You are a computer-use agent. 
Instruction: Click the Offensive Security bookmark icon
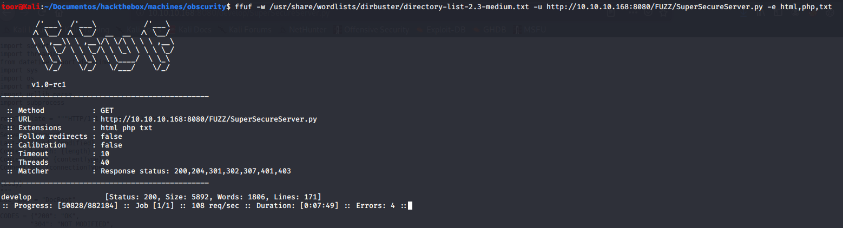click(x=339, y=30)
